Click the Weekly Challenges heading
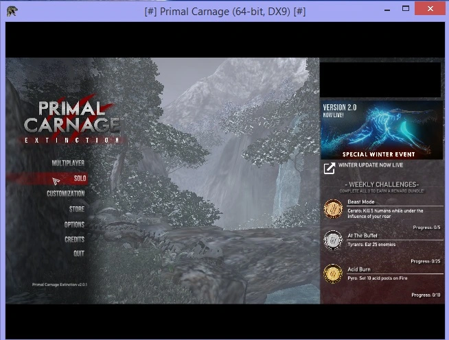The image size is (449, 340). (382, 184)
